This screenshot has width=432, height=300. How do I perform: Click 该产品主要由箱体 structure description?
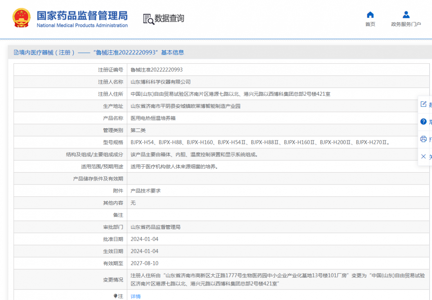click(x=194, y=154)
